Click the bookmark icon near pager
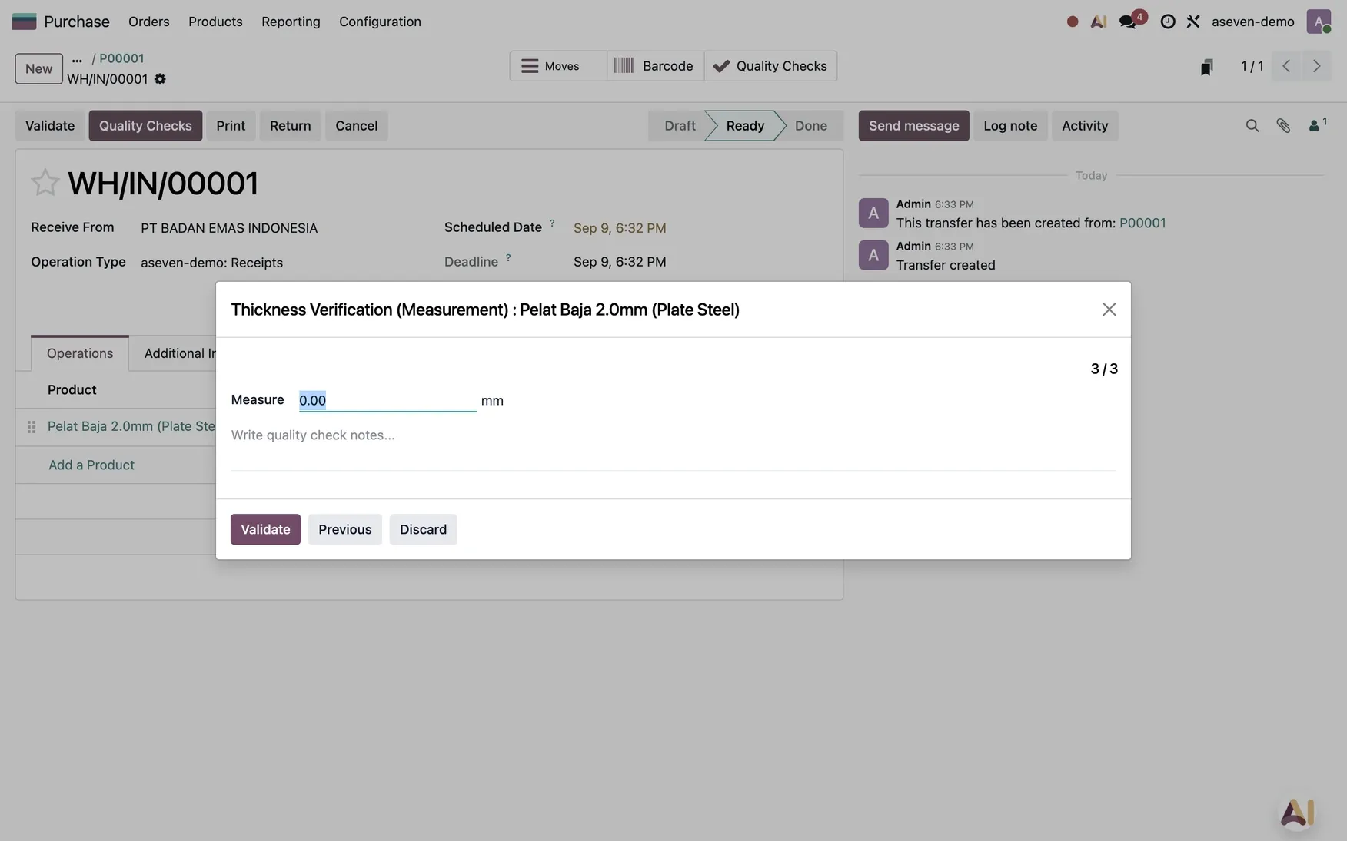The width and height of the screenshot is (1347, 841). pyautogui.click(x=1206, y=68)
